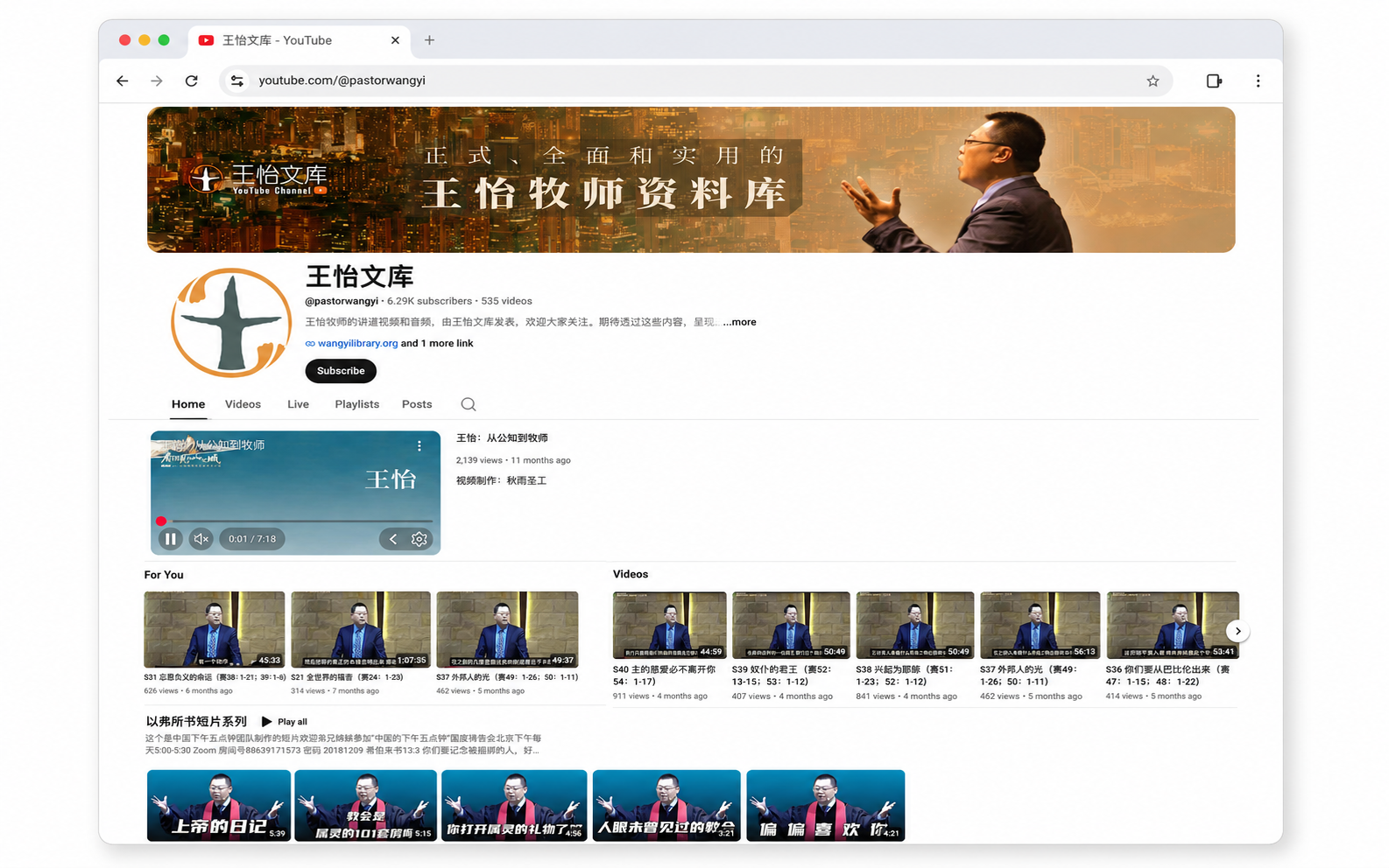The width and height of the screenshot is (1389, 868).
Task: Open a new browser tab
Action: [429, 40]
